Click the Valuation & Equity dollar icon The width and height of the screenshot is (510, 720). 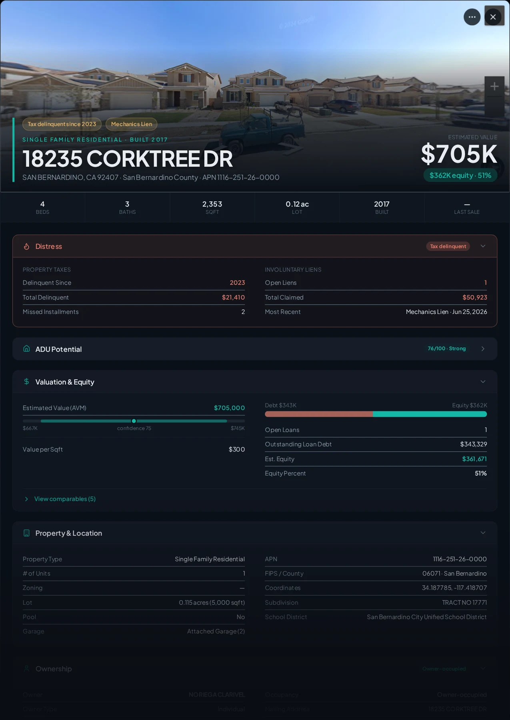point(26,382)
